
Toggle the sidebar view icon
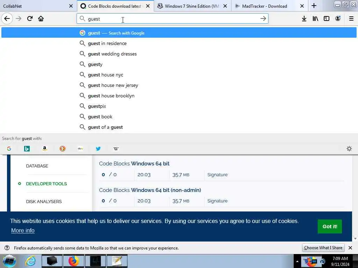pos(327,19)
